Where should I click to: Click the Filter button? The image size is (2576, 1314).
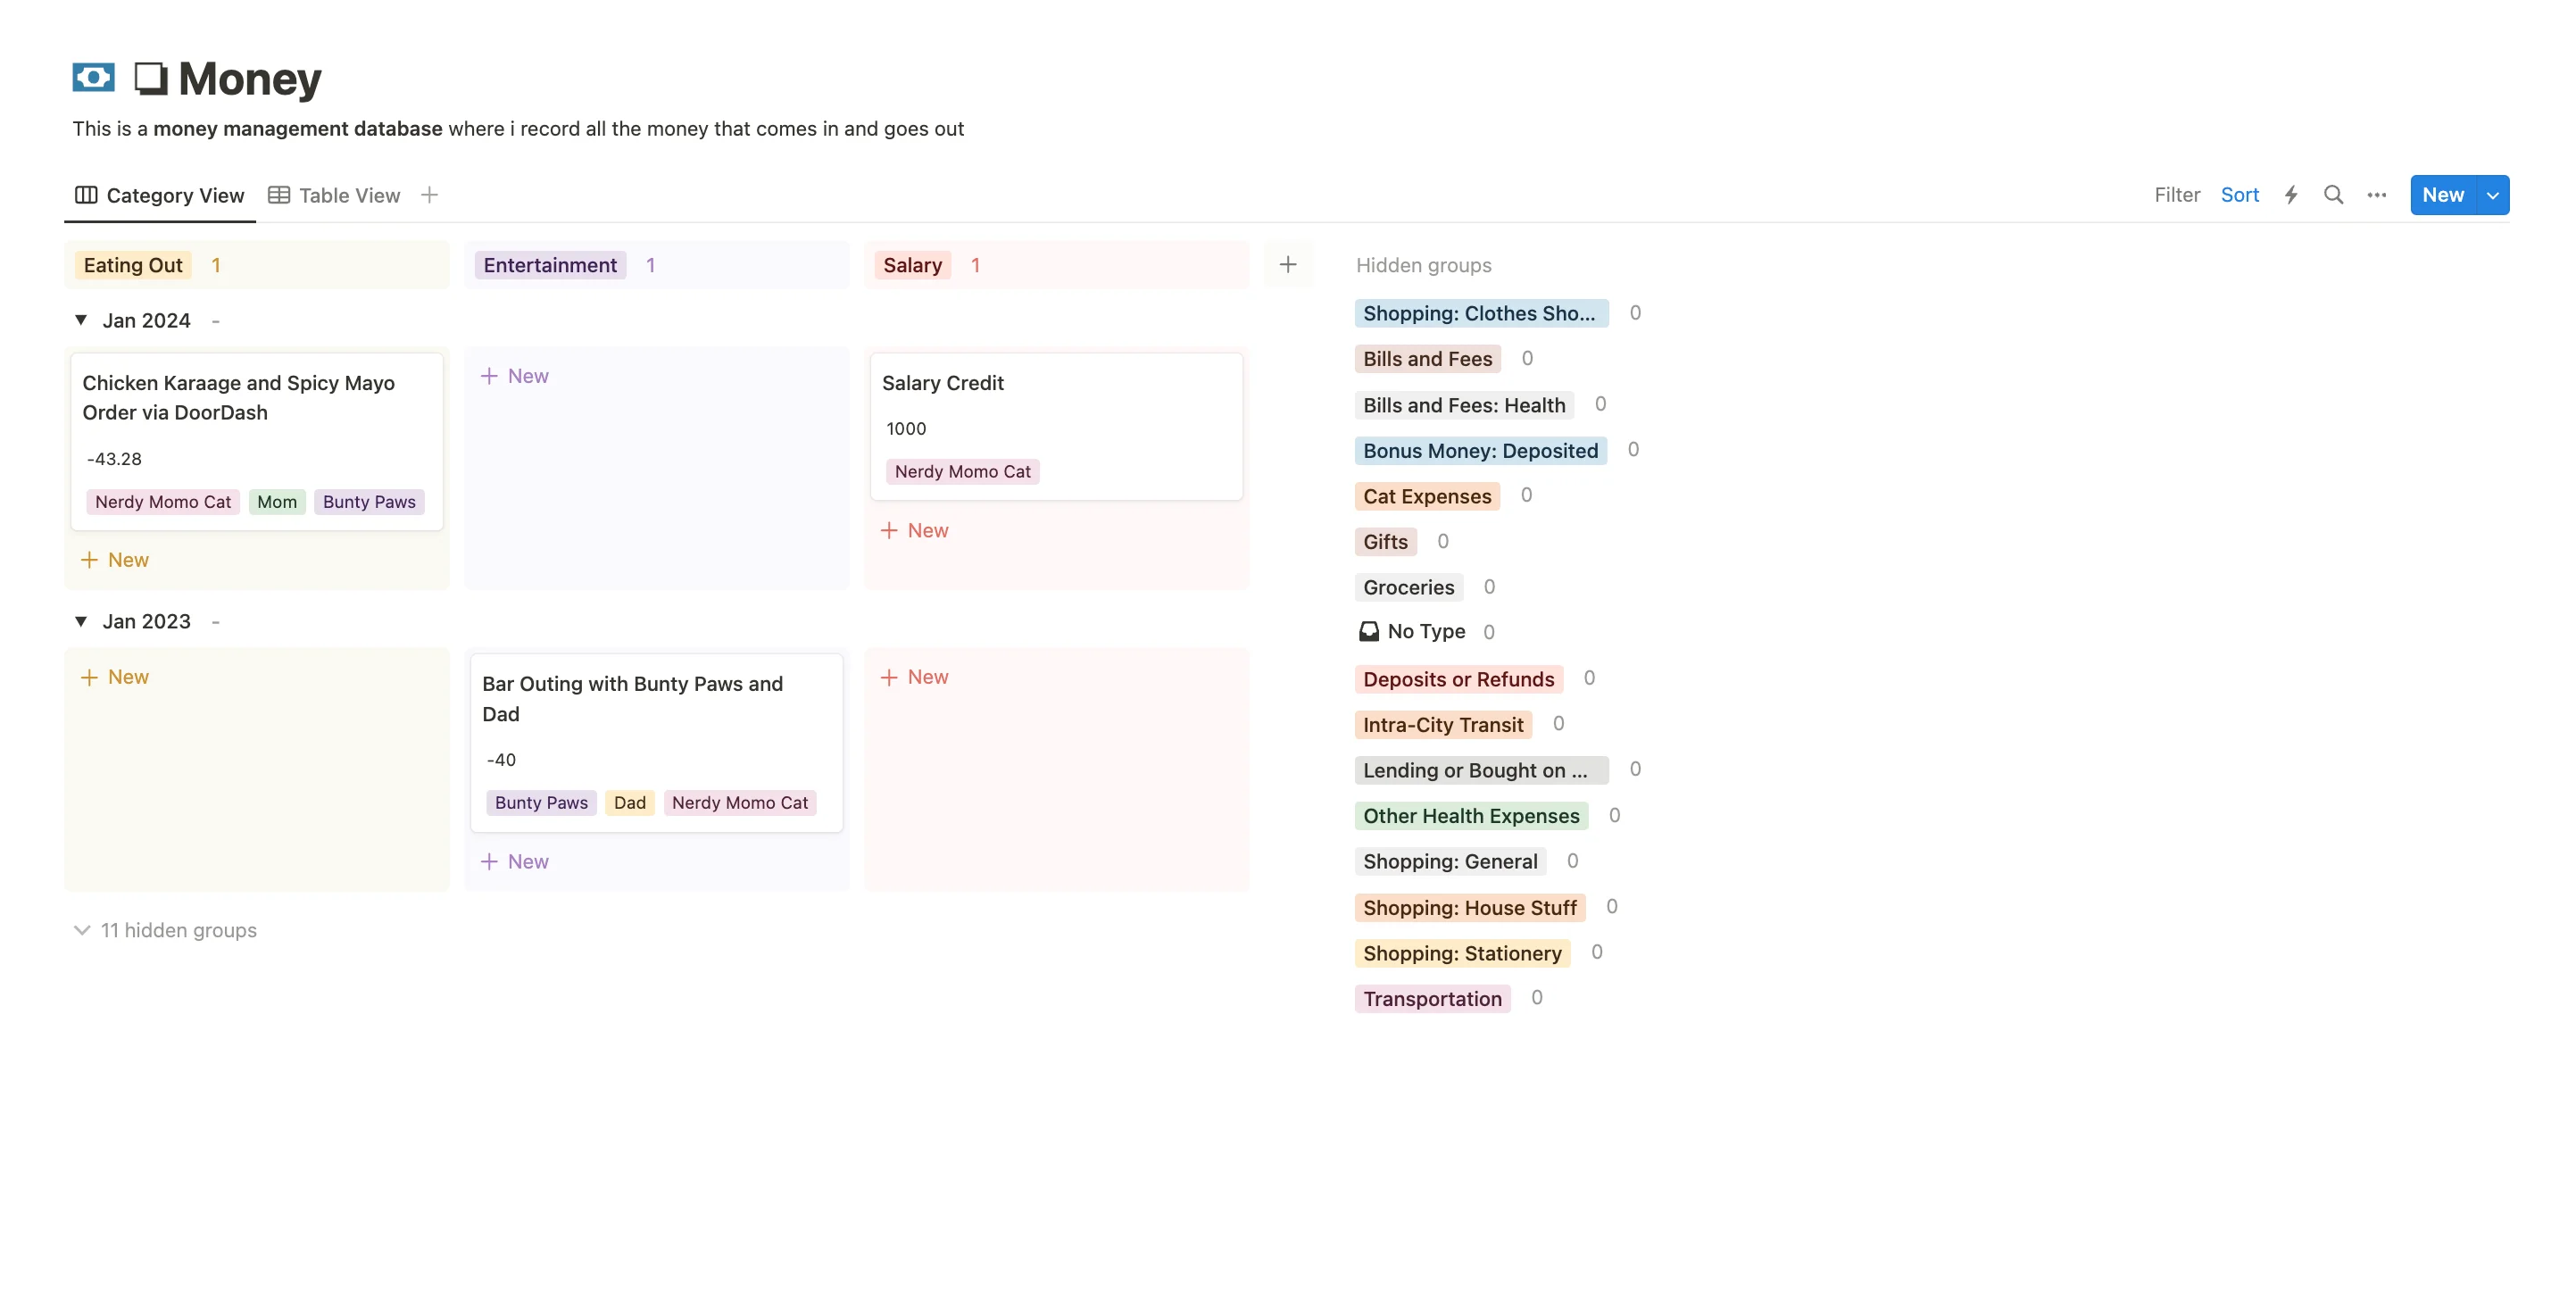[2176, 195]
